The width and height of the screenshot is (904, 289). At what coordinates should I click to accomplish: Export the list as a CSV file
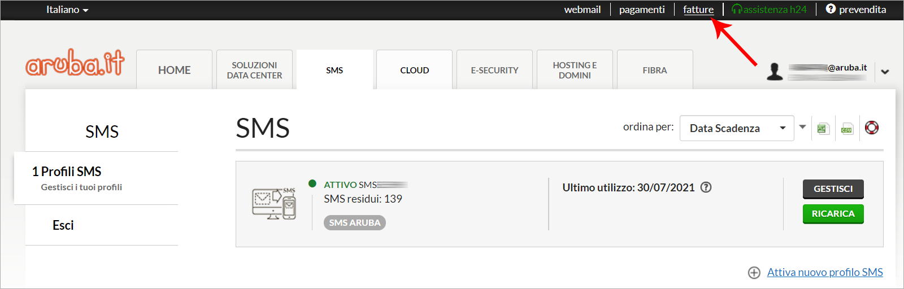point(846,129)
